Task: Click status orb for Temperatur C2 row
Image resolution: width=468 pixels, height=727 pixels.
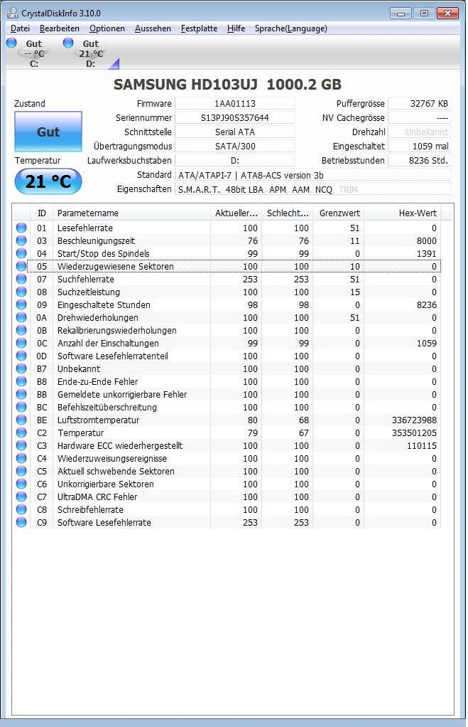Action: (x=21, y=433)
